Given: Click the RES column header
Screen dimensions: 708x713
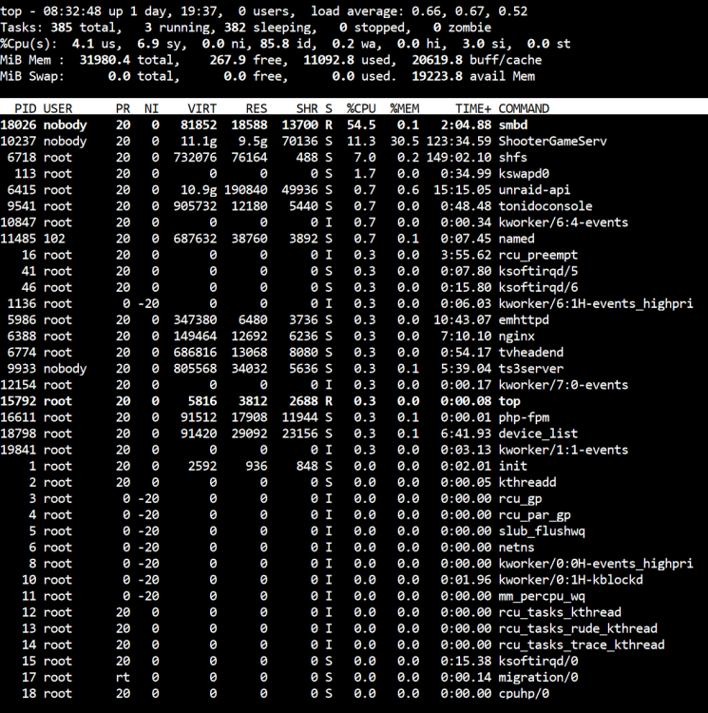Looking at the screenshot, I should pyautogui.click(x=257, y=108).
